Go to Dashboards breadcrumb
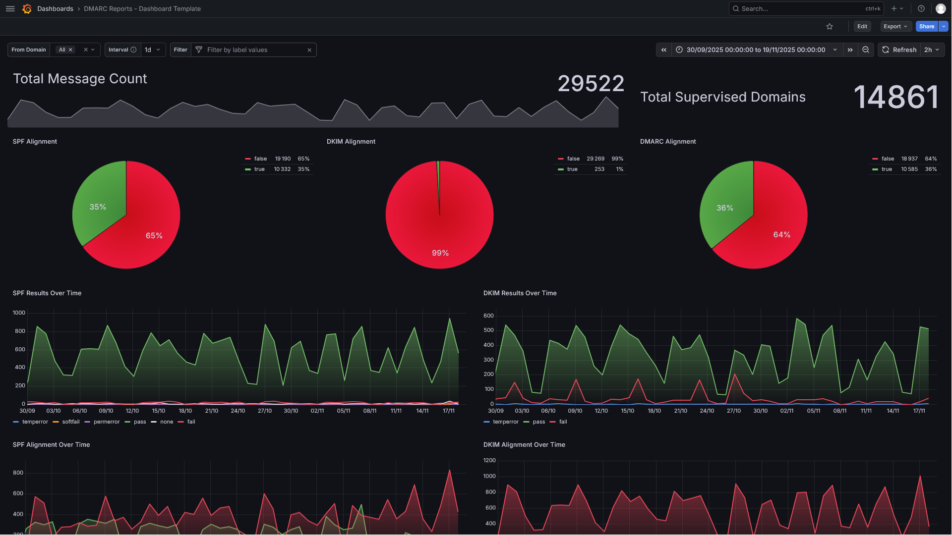This screenshot has width=952, height=535. point(55,9)
